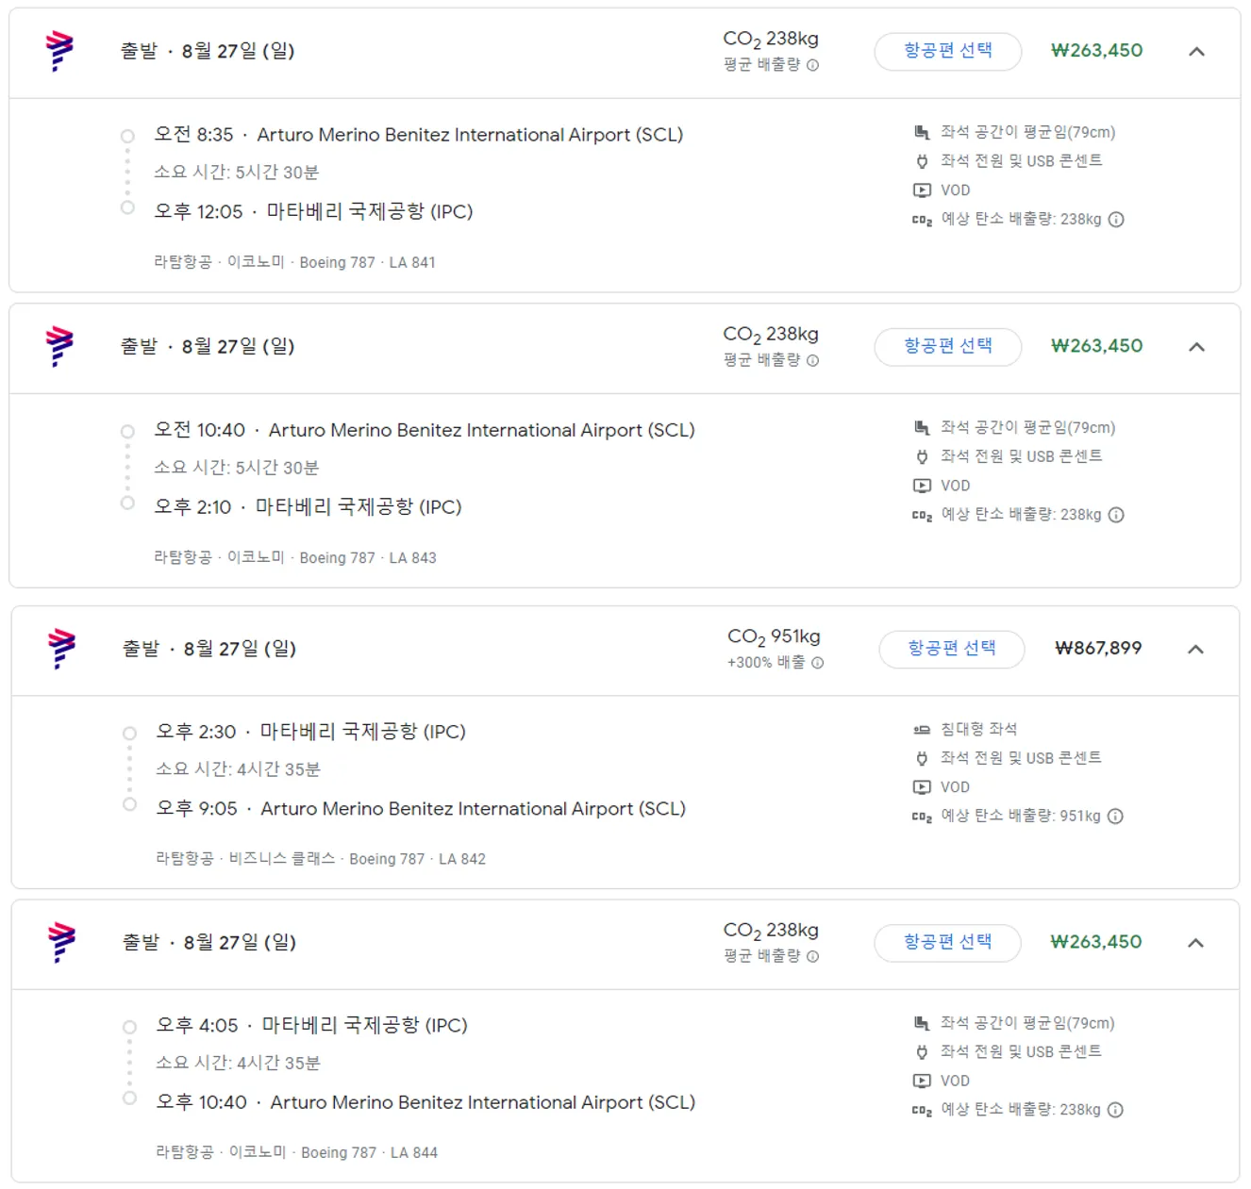Click VOD icon in LA 843 flight amenities
This screenshot has height=1189, width=1251.
tap(922, 486)
